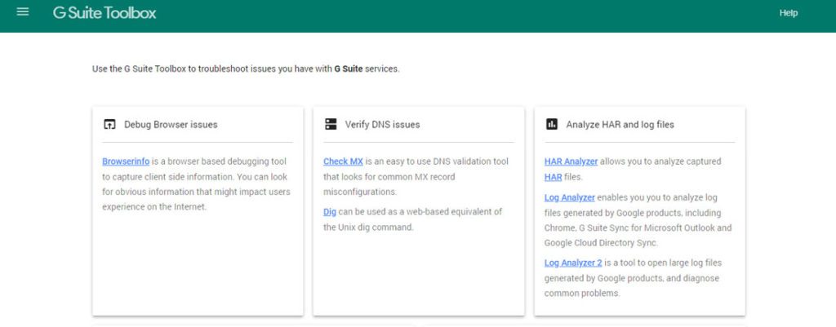Open the Check MX tool link
The image size is (836, 327).
343,161
